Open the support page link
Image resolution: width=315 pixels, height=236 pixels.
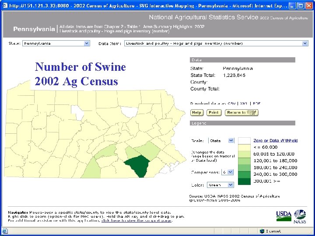click(136, 221)
